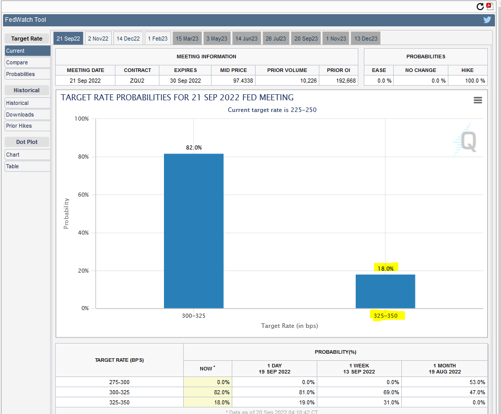The width and height of the screenshot is (501, 414).
Task: Click the 275-300 target rate row label
Action: (119, 382)
